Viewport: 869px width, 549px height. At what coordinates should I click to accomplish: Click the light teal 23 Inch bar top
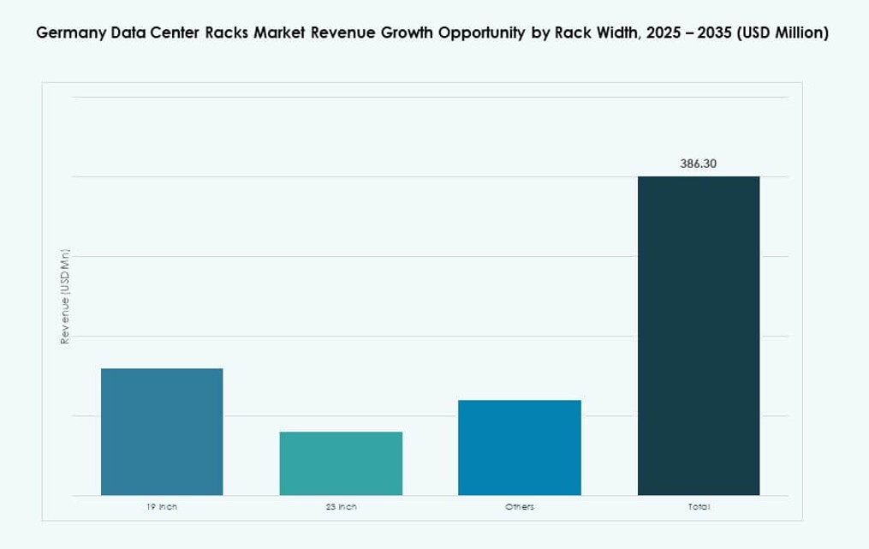[341, 433]
